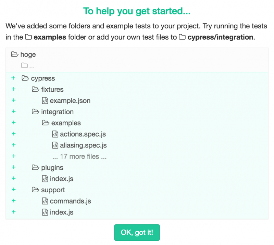Click the support folder icon

35,190
